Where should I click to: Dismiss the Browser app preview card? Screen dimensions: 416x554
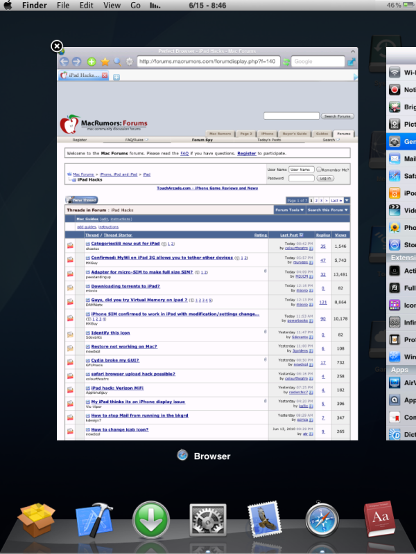pos(57,46)
